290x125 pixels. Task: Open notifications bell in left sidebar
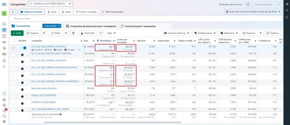4,110
